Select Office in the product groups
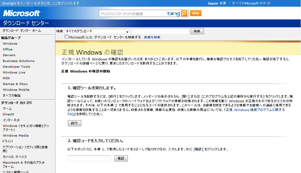Image resolution: width=301 pixels, height=173 pixels. click(x=8, y=49)
